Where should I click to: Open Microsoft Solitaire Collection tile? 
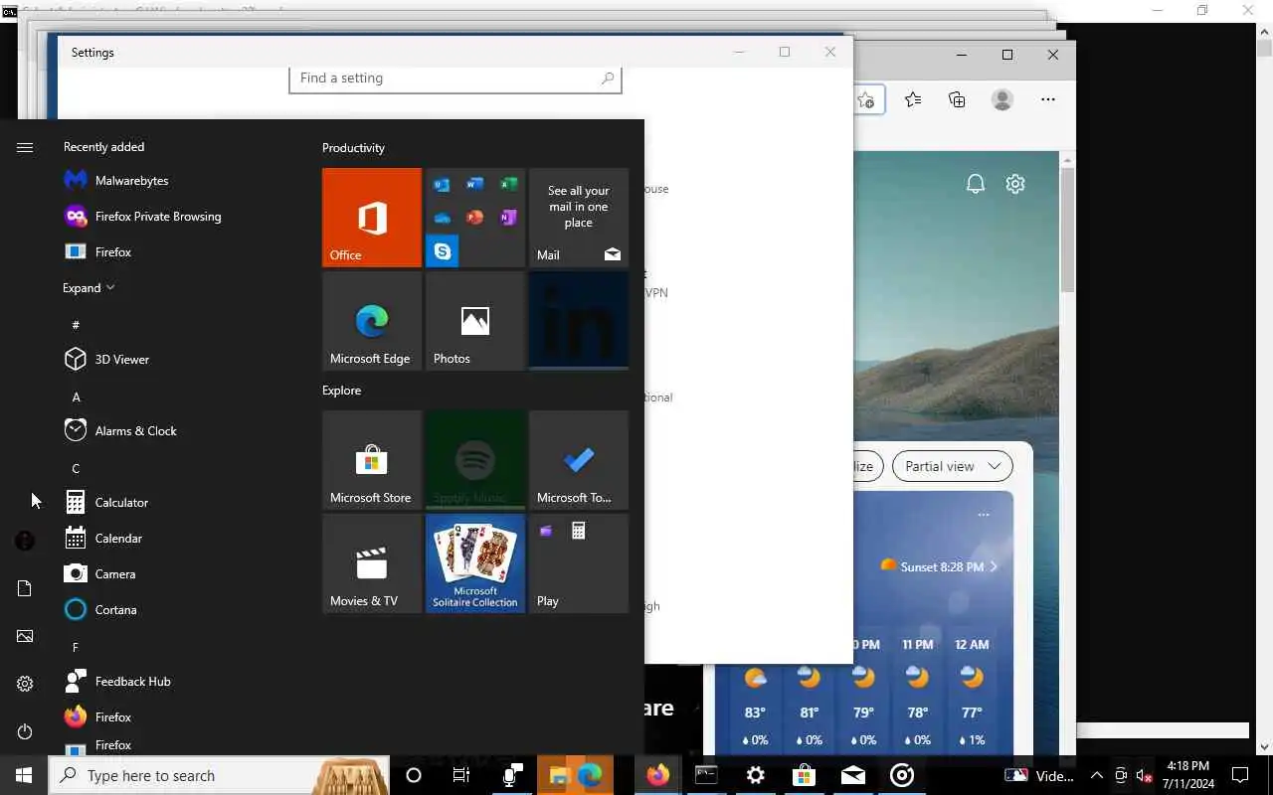[x=475, y=563]
